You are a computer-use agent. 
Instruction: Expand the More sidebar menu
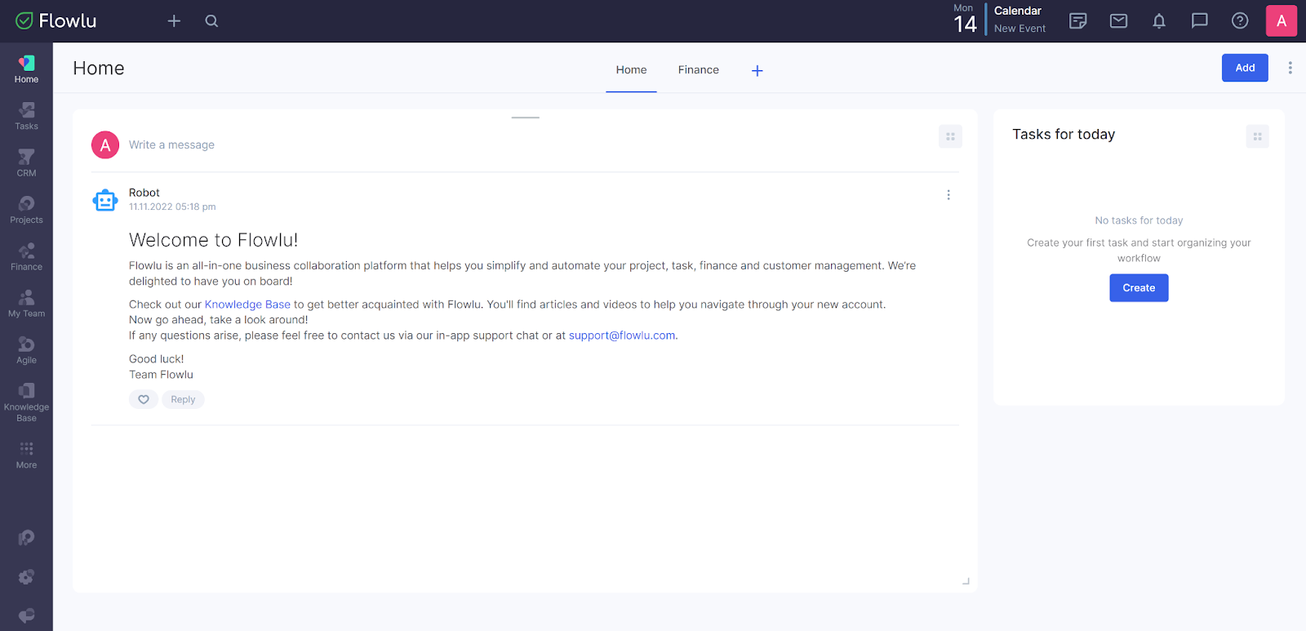[x=26, y=455]
